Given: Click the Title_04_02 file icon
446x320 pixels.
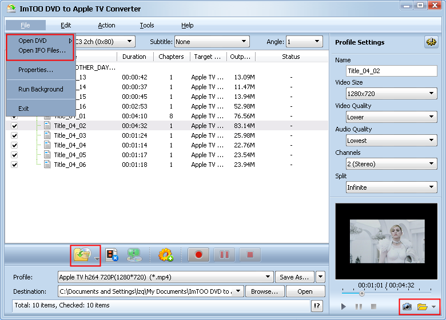Looking at the screenshot, I should (47, 126).
